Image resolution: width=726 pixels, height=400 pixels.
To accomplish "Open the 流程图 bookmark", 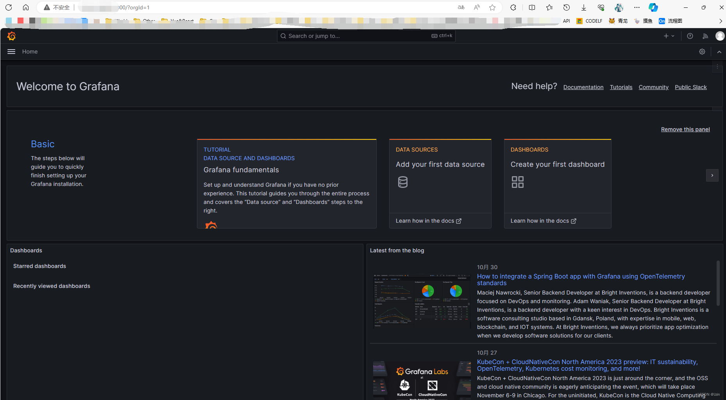I will pyautogui.click(x=671, y=21).
